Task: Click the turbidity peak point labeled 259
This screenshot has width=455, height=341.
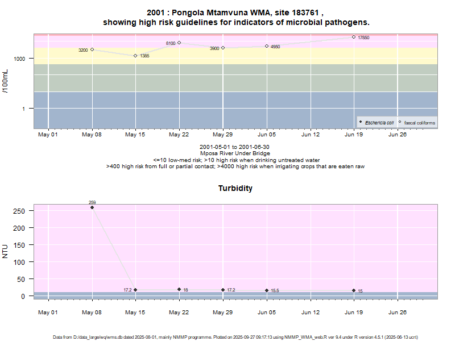Action: point(92,207)
